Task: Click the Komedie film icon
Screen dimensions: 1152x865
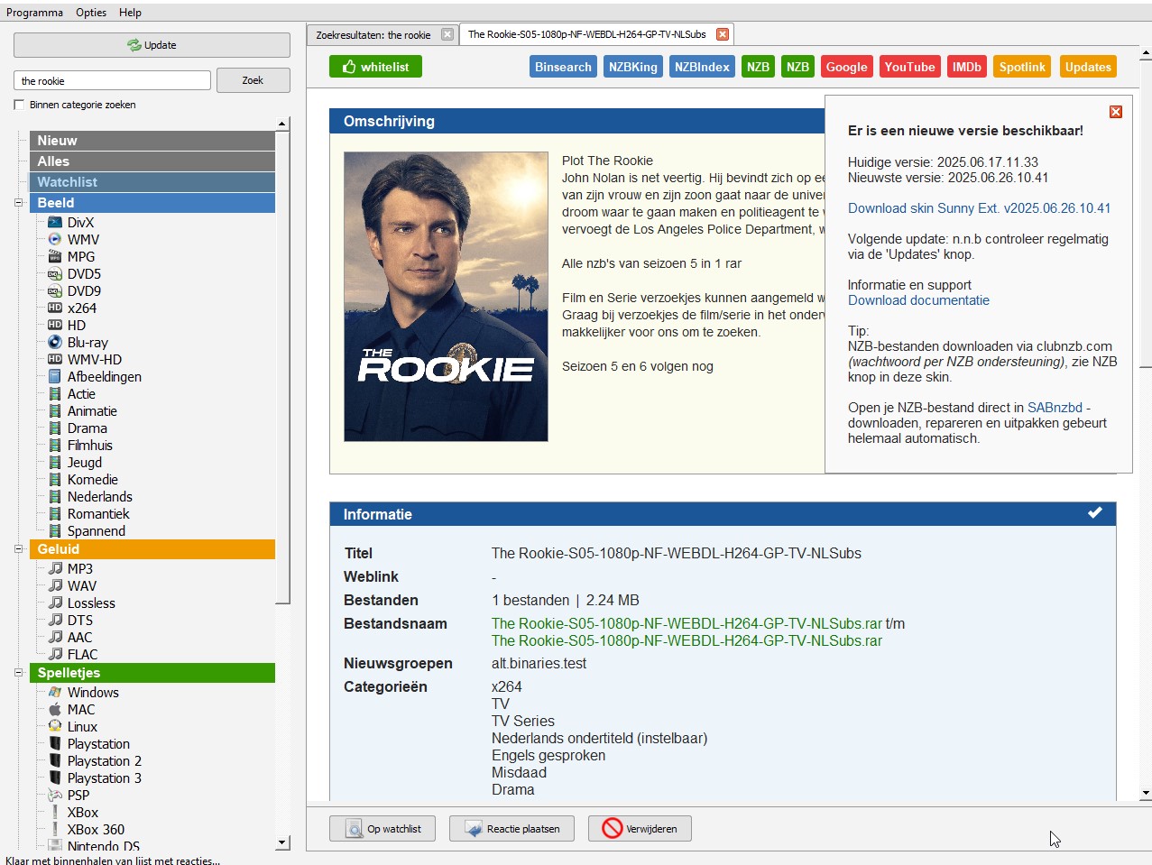Action: [55, 479]
